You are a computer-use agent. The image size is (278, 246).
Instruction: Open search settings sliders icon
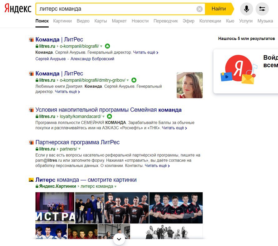[x=262, y=9]
